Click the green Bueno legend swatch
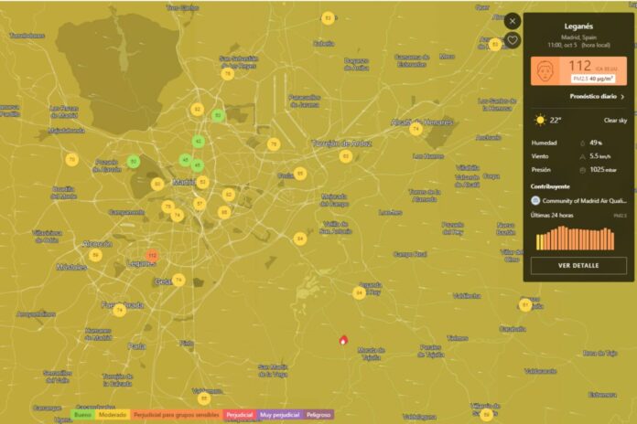Image resolution: width=637 pixels, height=424 pixels. [x=82, y=414]
